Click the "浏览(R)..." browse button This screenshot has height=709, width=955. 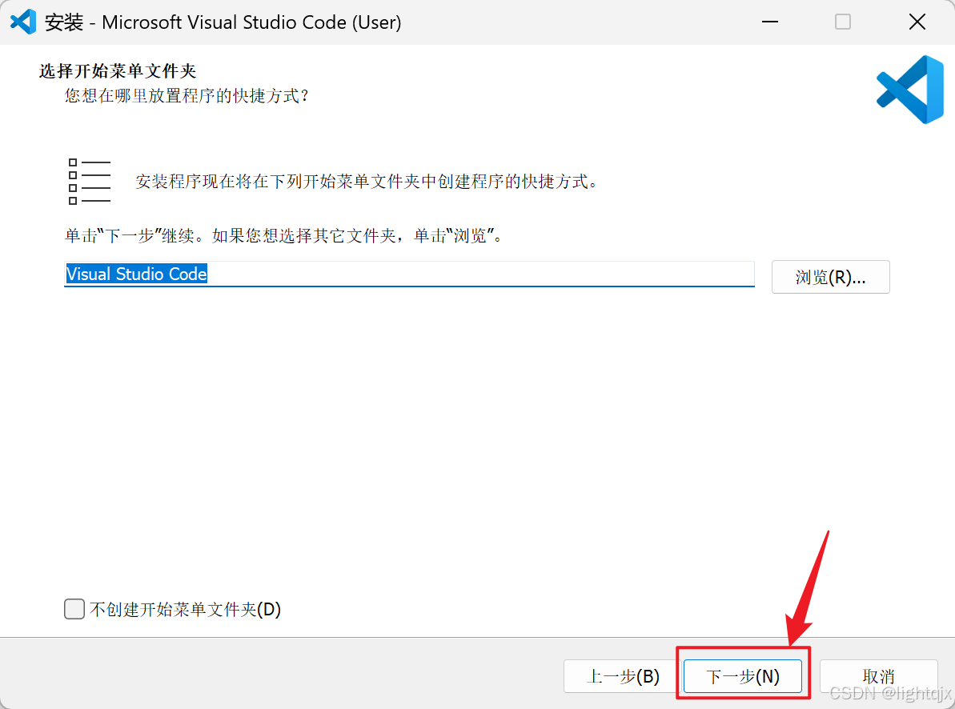click(x=830, y=277)
